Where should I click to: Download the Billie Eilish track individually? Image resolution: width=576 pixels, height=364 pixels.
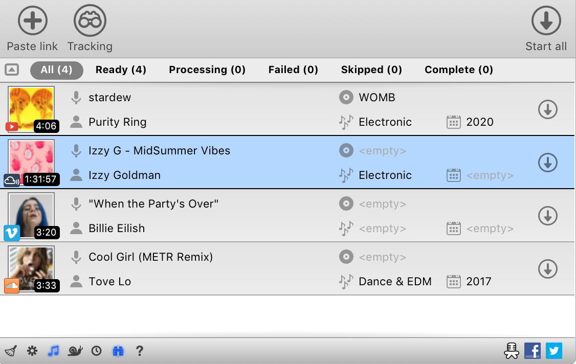547,216
